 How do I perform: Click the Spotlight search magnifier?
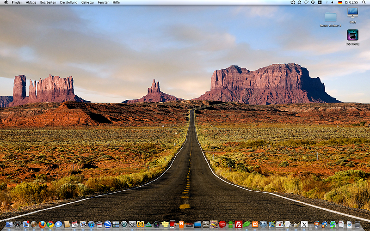(x=364, y=2)
